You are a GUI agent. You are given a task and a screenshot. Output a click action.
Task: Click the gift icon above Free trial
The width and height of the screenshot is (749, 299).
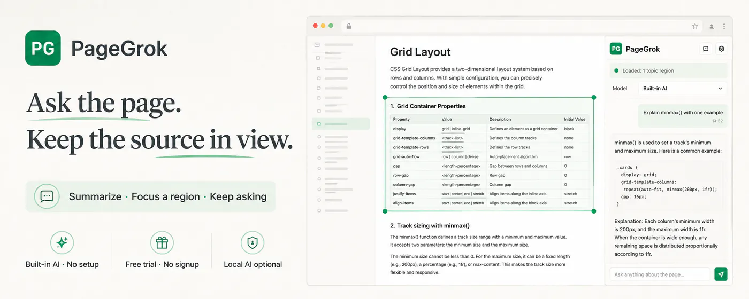[x=162, y=243]
